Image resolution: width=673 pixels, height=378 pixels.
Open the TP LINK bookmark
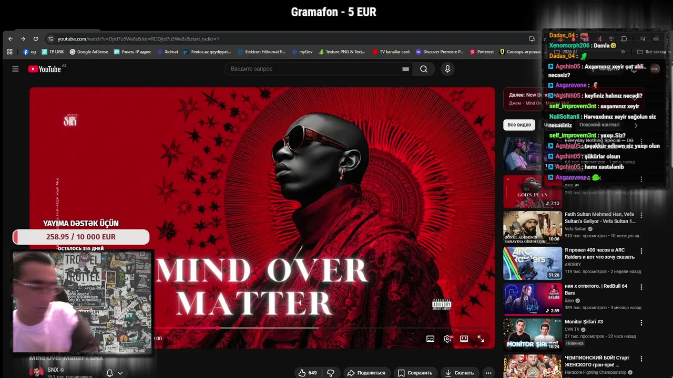(53, 52)
